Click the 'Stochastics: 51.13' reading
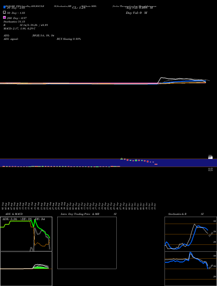217x286 pixels. (14, 22)
